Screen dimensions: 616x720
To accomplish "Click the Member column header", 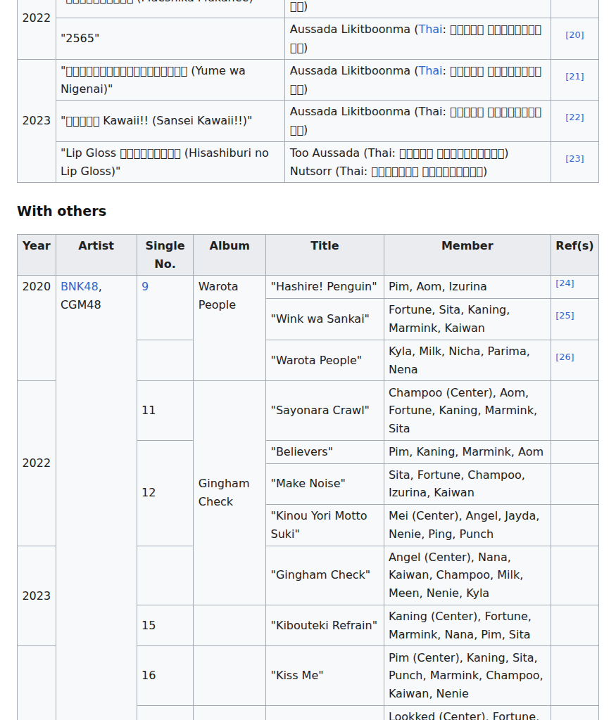I will click(x=467, y=246).
